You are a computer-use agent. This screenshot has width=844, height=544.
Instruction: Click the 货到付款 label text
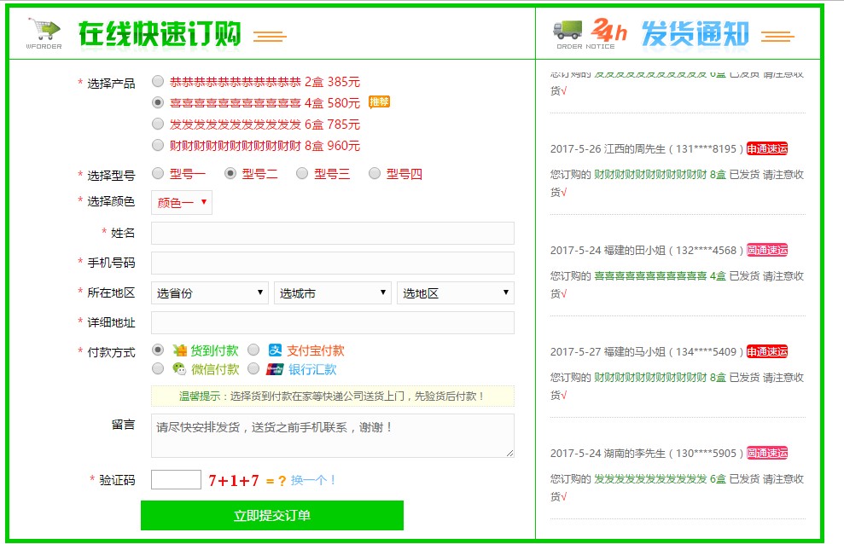pos(214,350)
